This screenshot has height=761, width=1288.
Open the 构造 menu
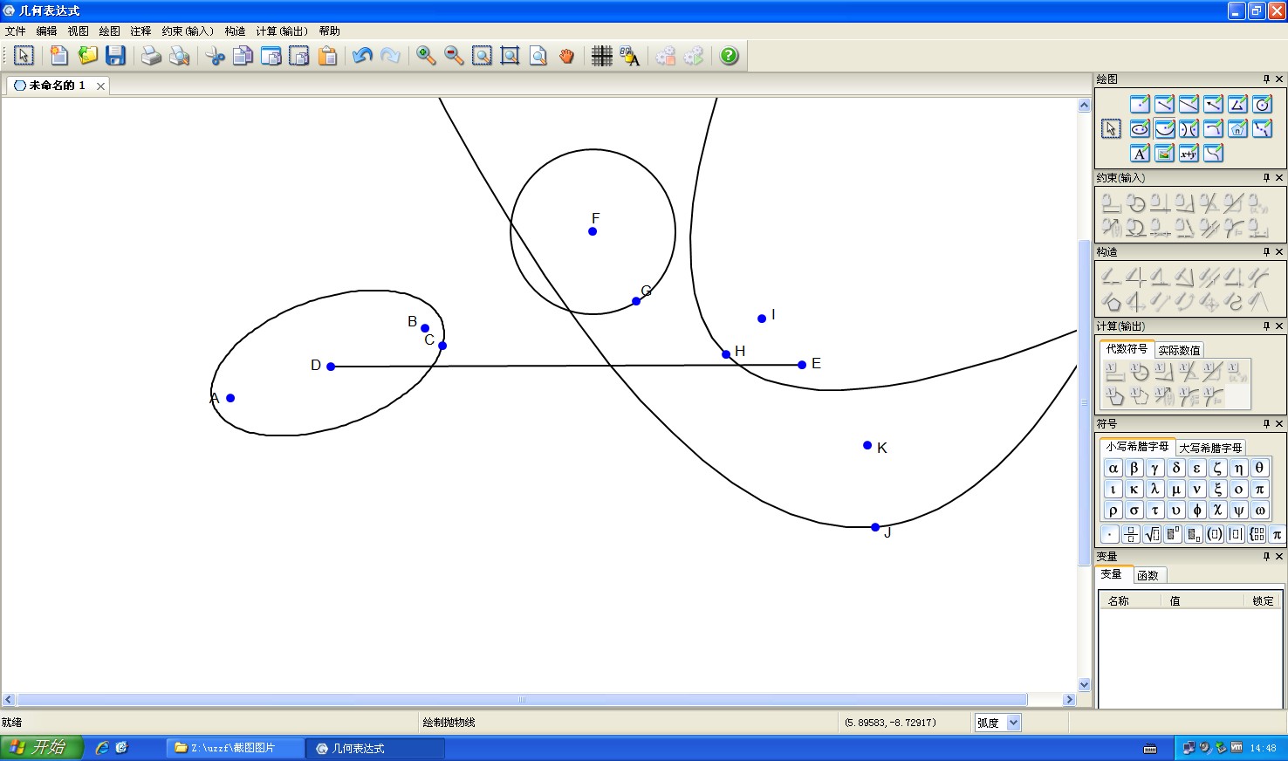click(x=236, y=31)
